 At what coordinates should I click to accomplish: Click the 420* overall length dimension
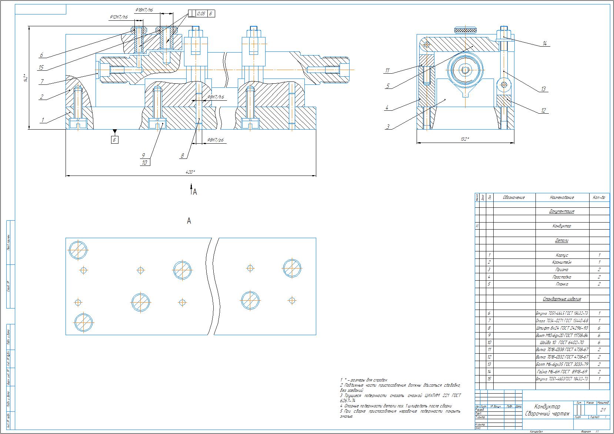(x=190, y=172)
